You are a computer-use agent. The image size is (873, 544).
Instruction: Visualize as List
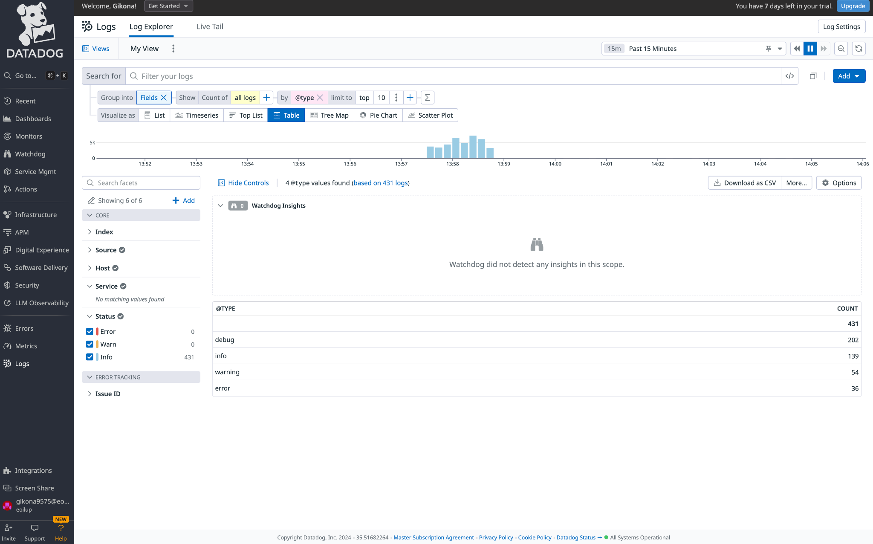(154, 115)
